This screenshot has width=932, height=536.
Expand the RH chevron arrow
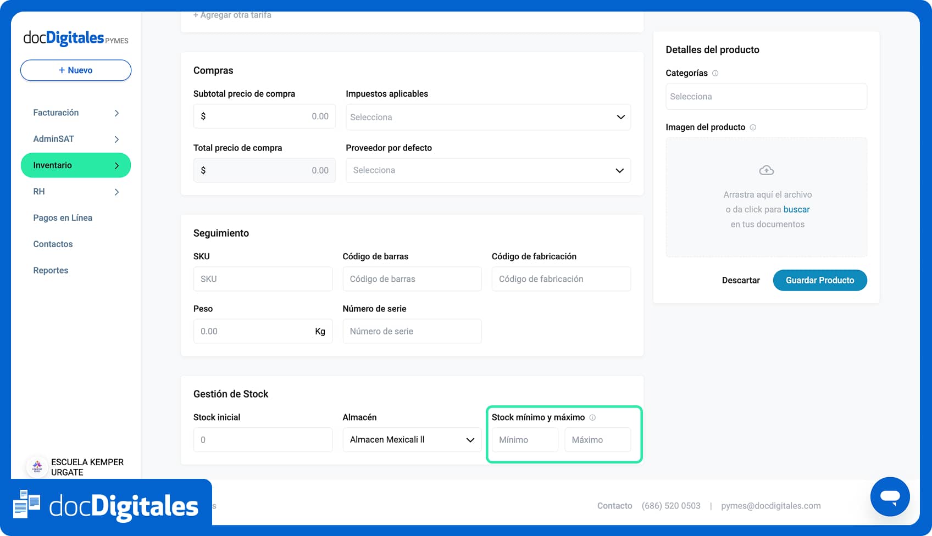116,192
